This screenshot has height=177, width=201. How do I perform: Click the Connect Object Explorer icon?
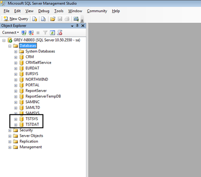point(24,32)
